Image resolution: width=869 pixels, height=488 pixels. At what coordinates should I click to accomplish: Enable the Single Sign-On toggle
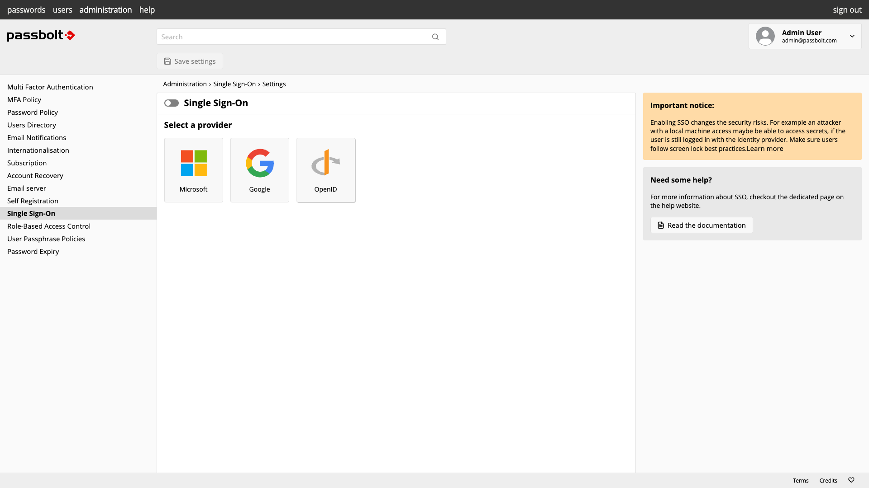pyautogui.click(x=172, y=103)
